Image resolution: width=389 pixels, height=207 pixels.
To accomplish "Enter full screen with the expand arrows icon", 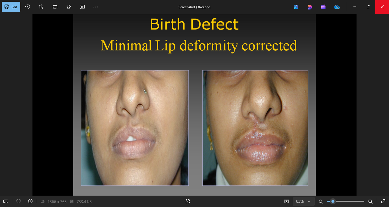I will (383, 201).
